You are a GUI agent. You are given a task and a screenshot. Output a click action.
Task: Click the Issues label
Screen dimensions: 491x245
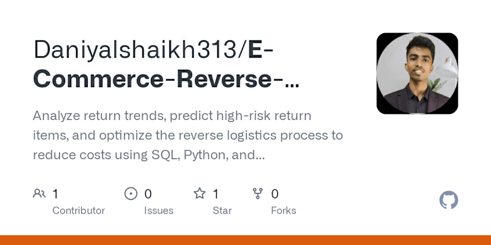pyautogui.click(x=159, y=211)
